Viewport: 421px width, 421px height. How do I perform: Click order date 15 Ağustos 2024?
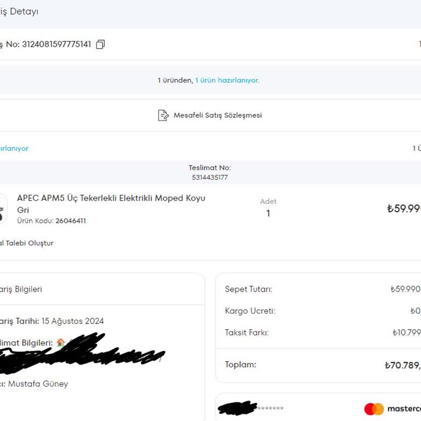coord(72,321)
